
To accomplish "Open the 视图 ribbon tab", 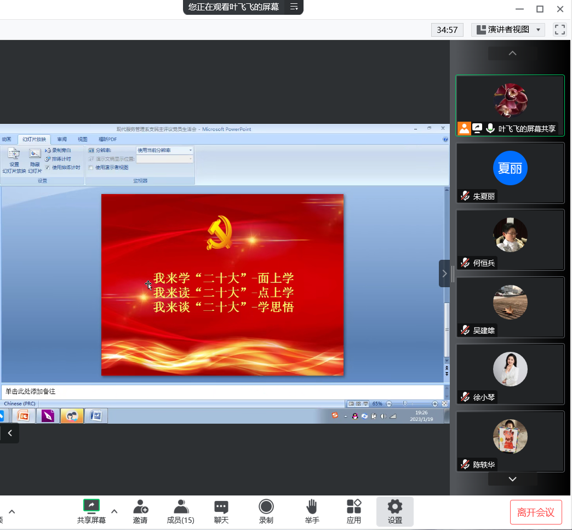I will [x=82, y=139].
